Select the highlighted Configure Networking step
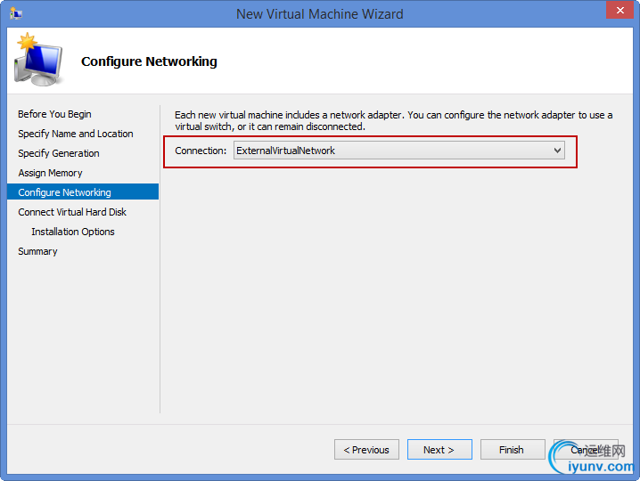Image resolution: width=640 pixels, height=481 pixels. 64,192
